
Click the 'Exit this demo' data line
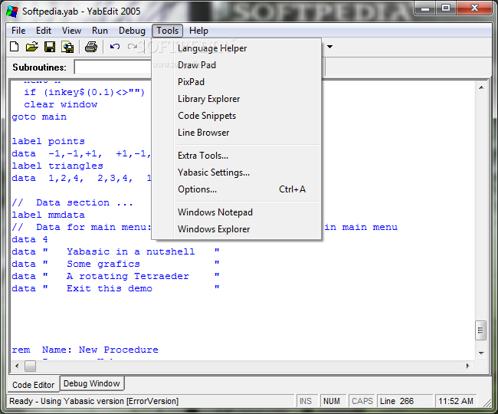pyautogui.click(x=116, y=288)
